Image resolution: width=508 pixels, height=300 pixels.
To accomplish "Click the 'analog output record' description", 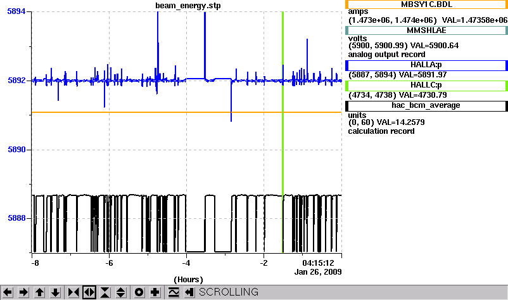I will click(x=387, y=55).
